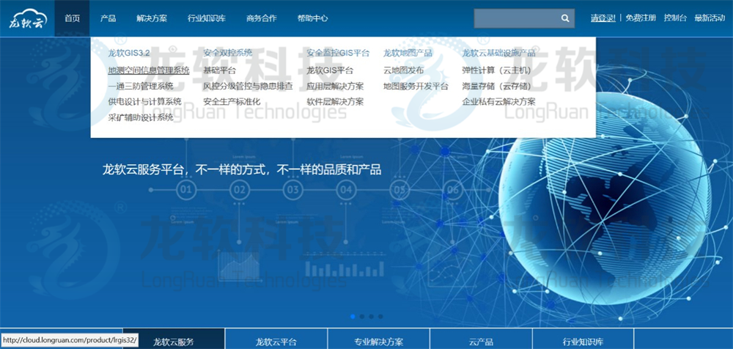Go to 商务合作 in the navigation bar
This screenshot has height=349, width=733.
(x=262, y=18)
